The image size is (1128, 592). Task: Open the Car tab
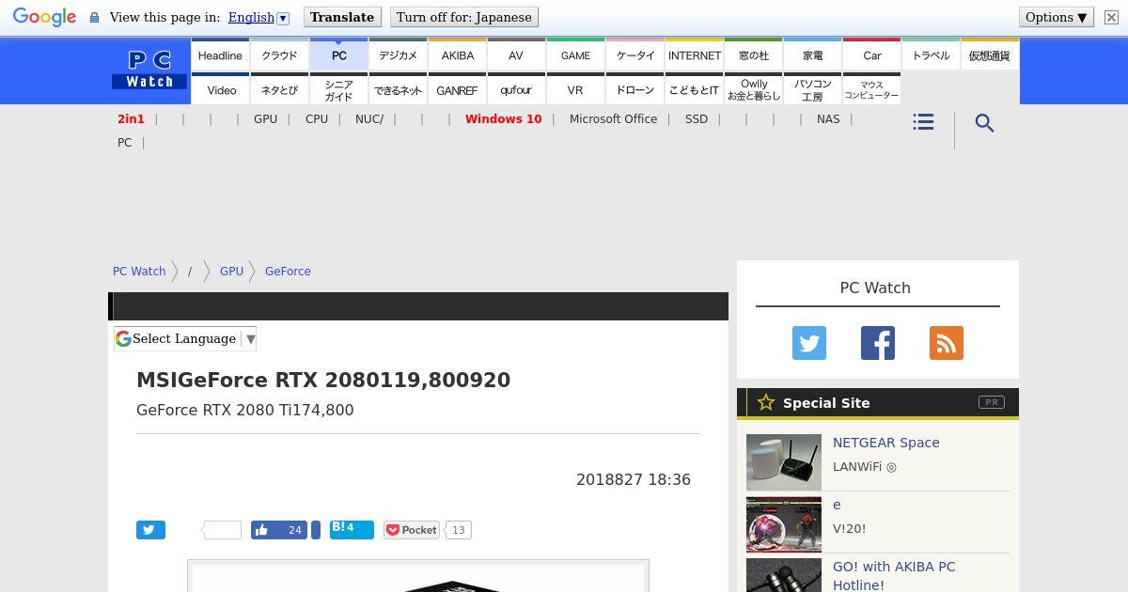[872, 55]
